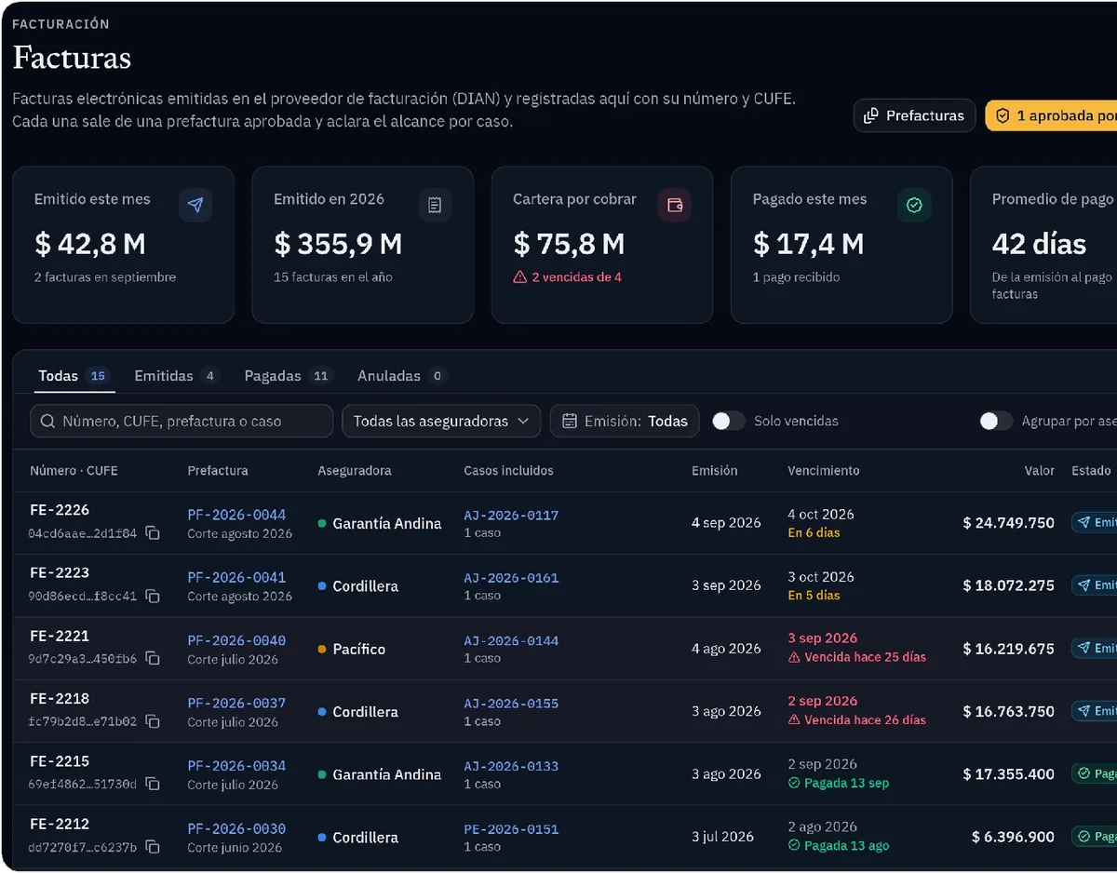The height and width of the screenshot is (873, 1117).
Task: Click the check icon beside Pagada 13 ago
Action: [794, 846]
